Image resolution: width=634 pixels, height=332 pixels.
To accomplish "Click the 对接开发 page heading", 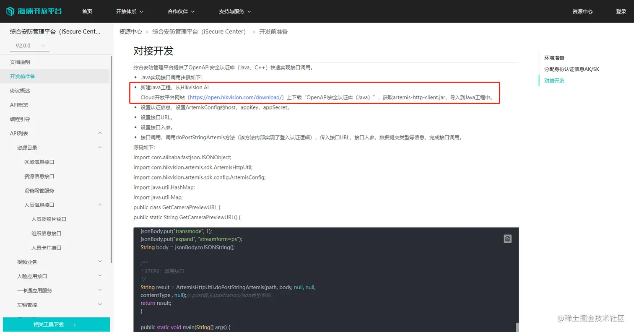I will click(x=153, y=51).
